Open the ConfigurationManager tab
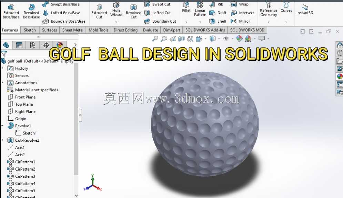The height and width of the screenshot is (198, 343). point(33,45)
